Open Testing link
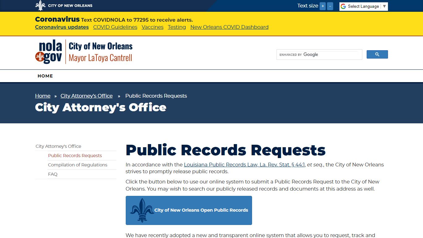Image resolution: width=423 pixels, height=238 pixels. pos(177,27)
